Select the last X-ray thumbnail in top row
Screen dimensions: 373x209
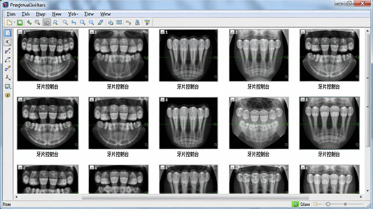coord(329,55)
